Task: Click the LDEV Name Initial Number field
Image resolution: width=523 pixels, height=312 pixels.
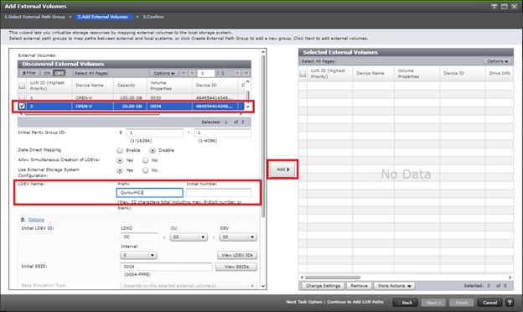Action: pyautogui.click(x=219, y=193)
